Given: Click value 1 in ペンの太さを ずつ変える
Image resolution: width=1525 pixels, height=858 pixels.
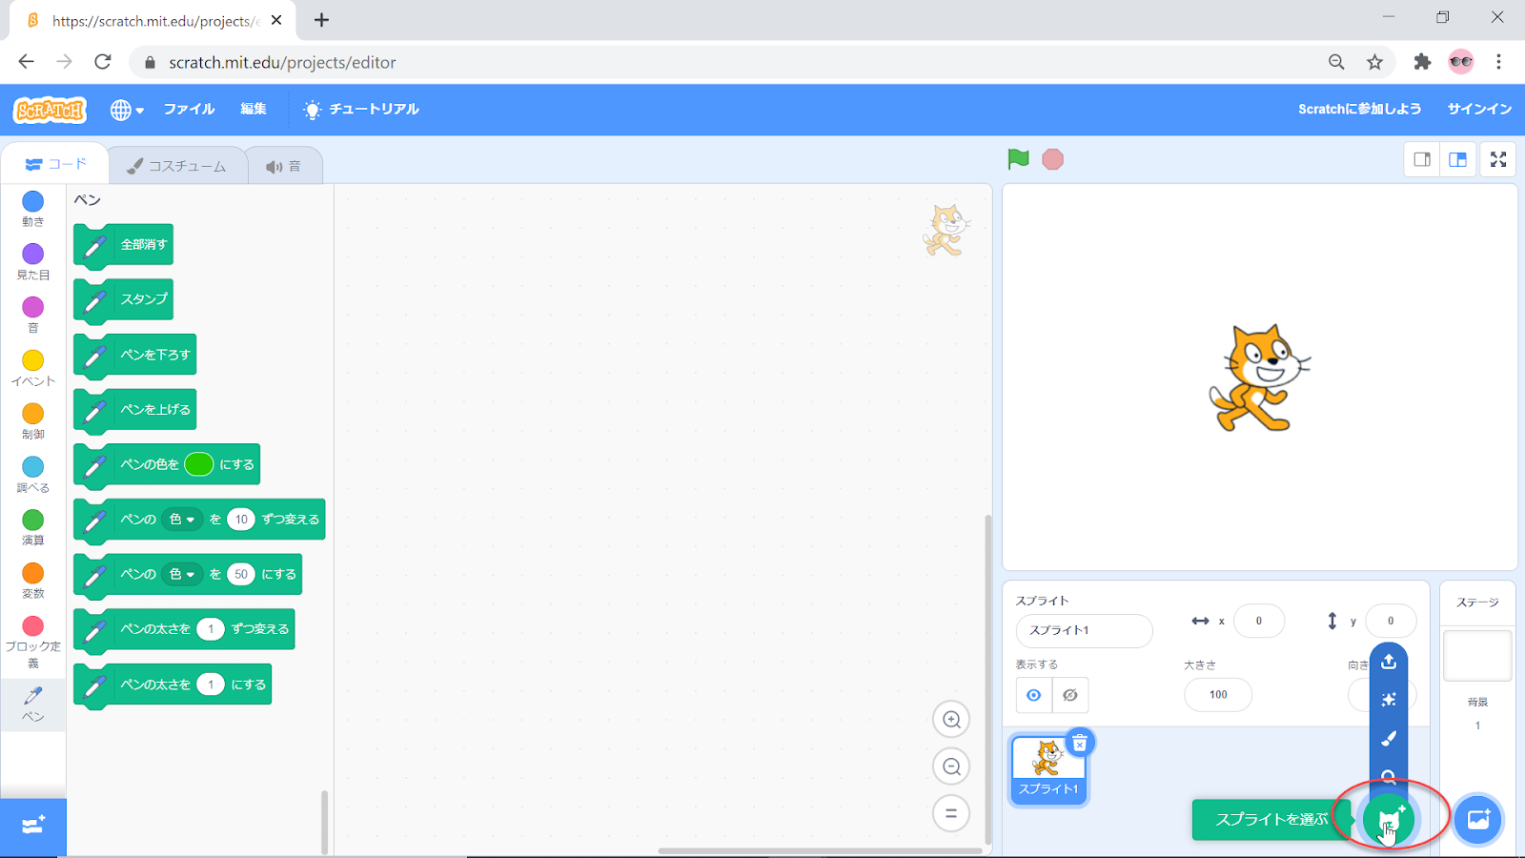Looking at the screenshot, I should pyautogui.click(x=211, y=629).
